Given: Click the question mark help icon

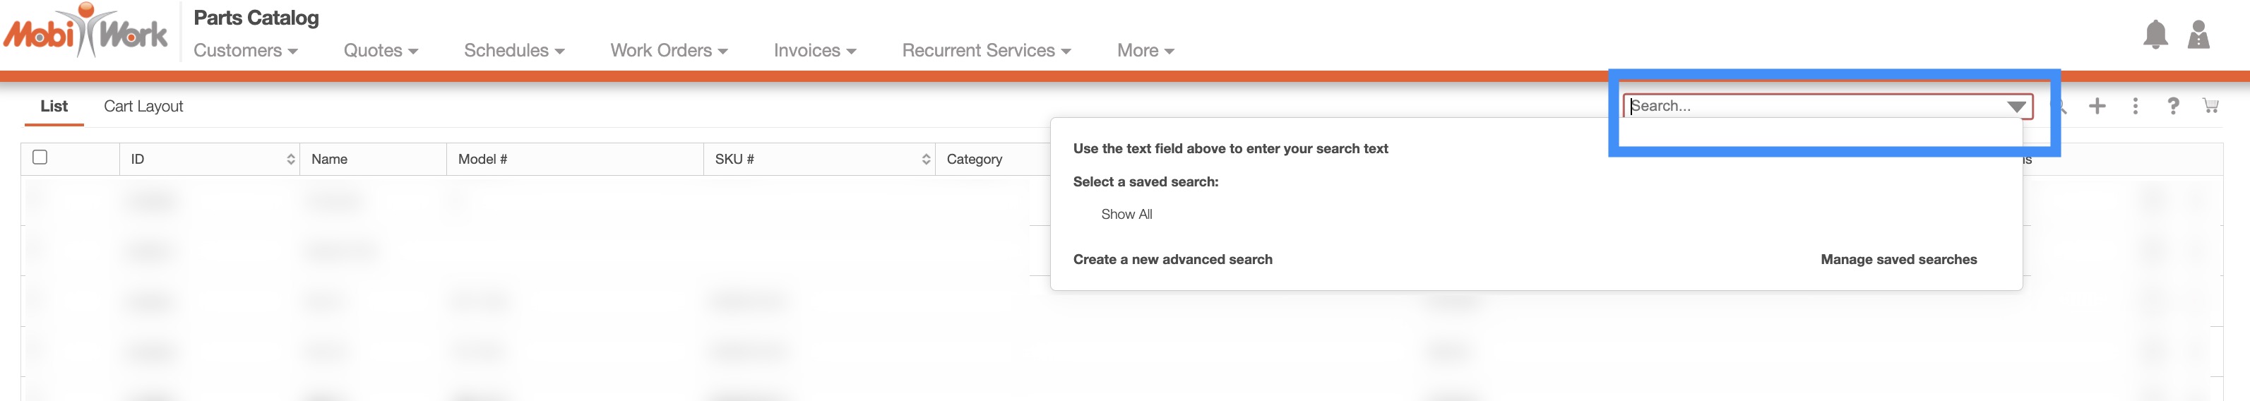Looking at the screenshot, I should pyautogui.click(x=2172, y=106).
